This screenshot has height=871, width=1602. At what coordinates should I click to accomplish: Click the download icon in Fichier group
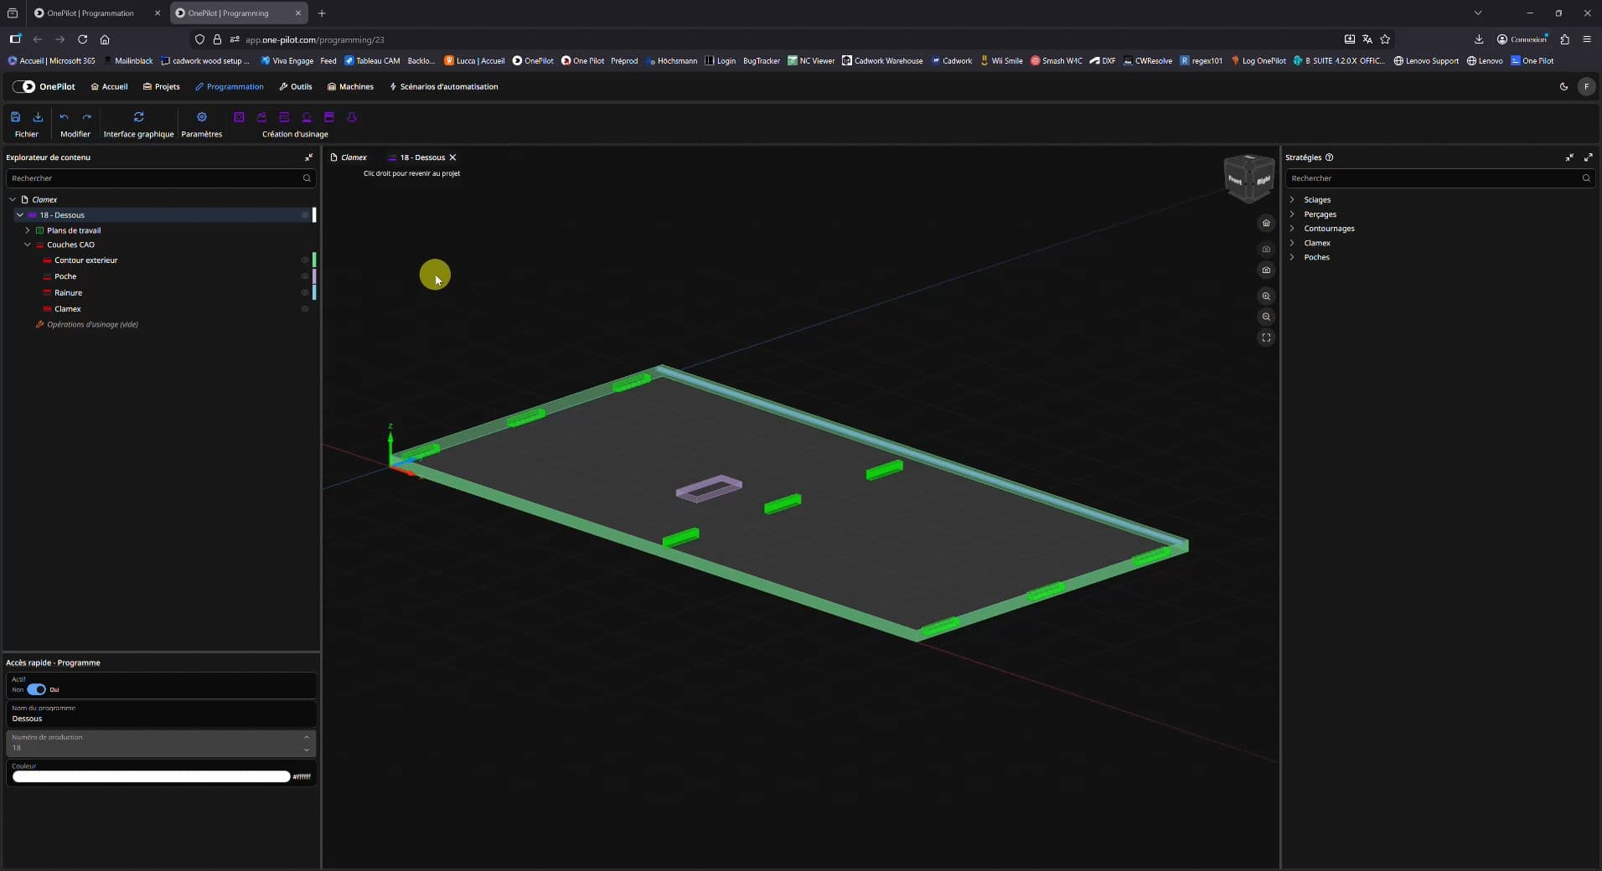38,117
